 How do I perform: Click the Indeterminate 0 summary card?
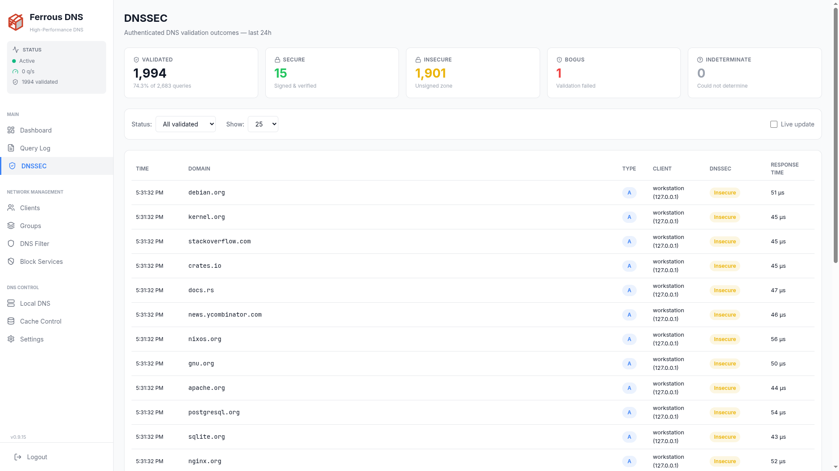tap(755, 73)
